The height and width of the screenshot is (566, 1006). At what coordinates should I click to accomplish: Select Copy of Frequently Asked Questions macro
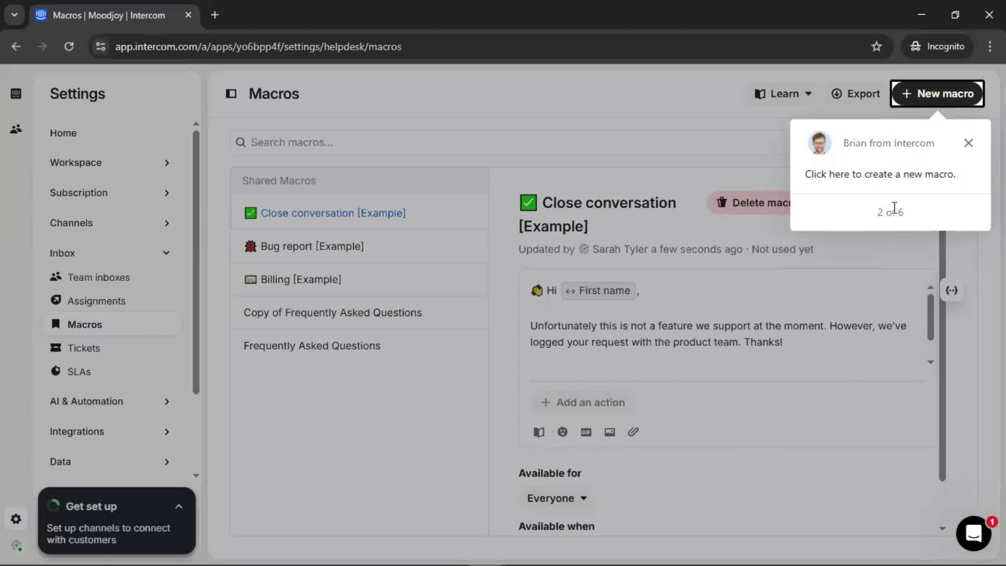point(359,313)
